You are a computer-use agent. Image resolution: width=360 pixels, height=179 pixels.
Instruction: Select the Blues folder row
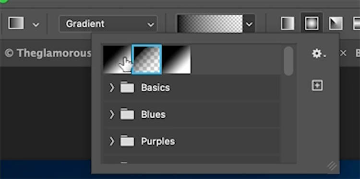(x=192, y=114)
